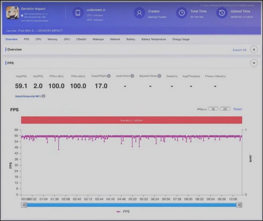Open the Battery tab

click(131, 39)
